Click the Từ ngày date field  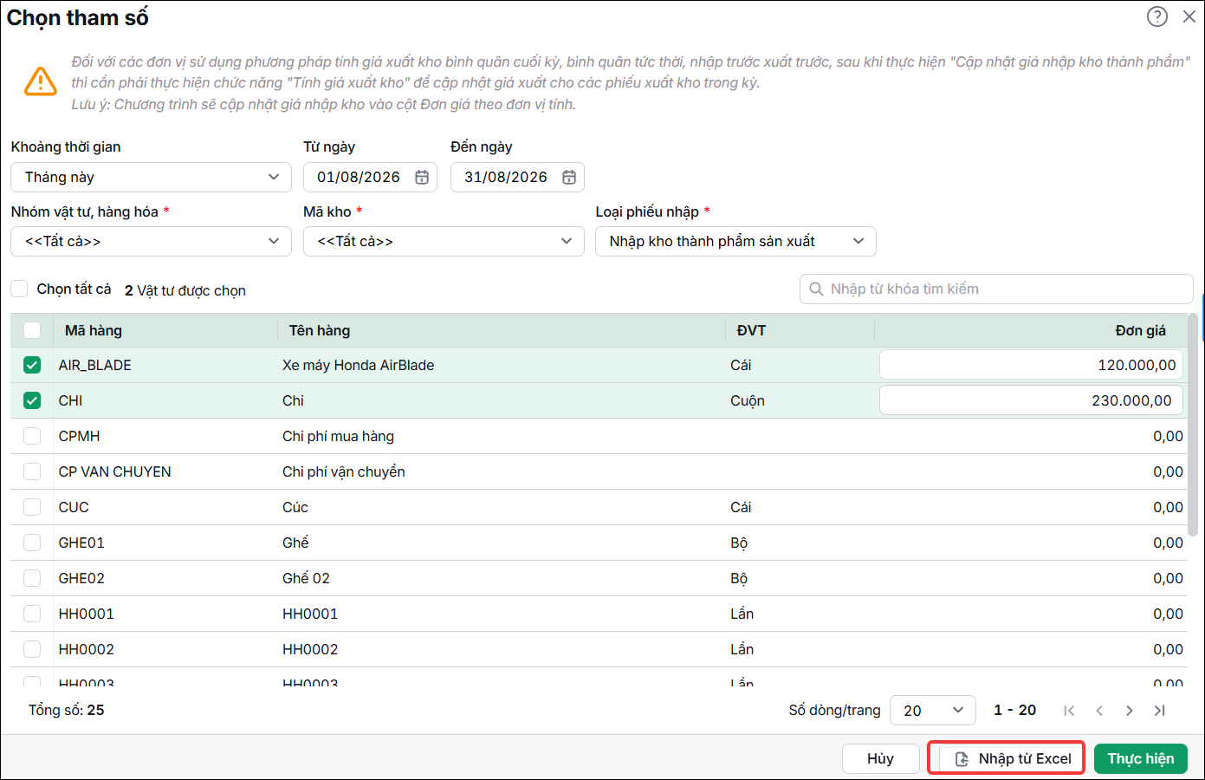370,177
